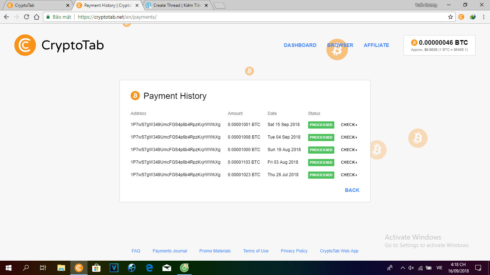Click the VIE input language indicator
The image size is (490, 275).
439,268
